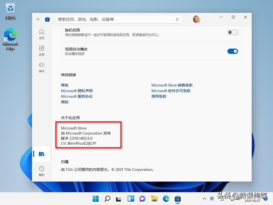Open the 主页 (Home) section in sidebar

click(x=42, y=34)
